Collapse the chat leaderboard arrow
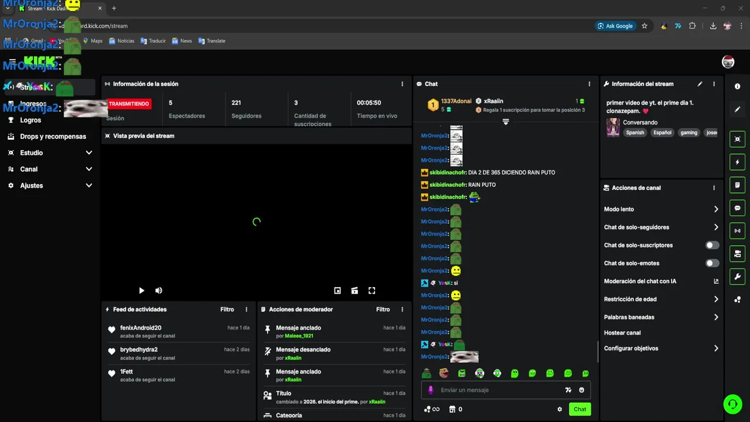Image resolution: width=750 pixels, height=422 pixels. 506,122
